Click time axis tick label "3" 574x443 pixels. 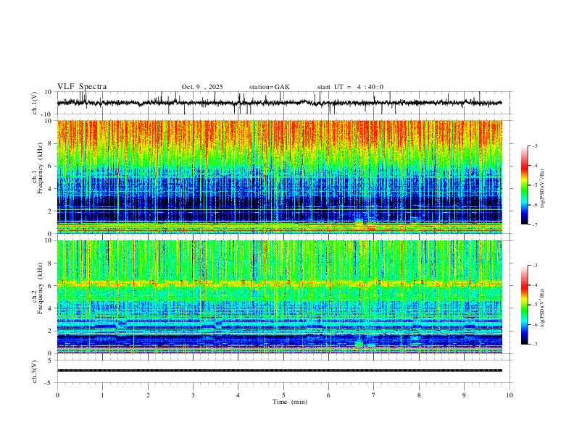(193, 395)
